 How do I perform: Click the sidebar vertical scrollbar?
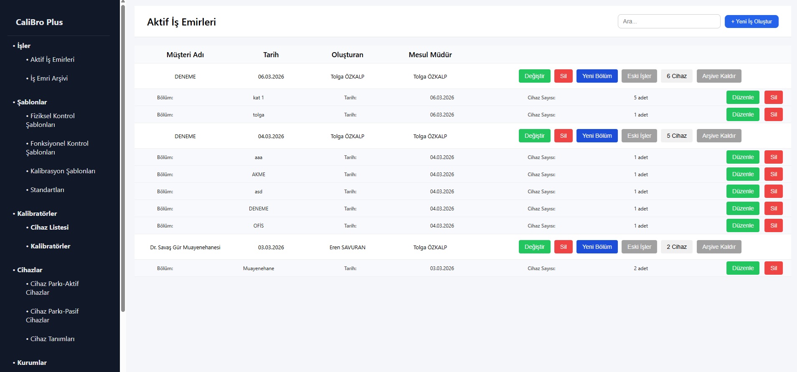123,159
